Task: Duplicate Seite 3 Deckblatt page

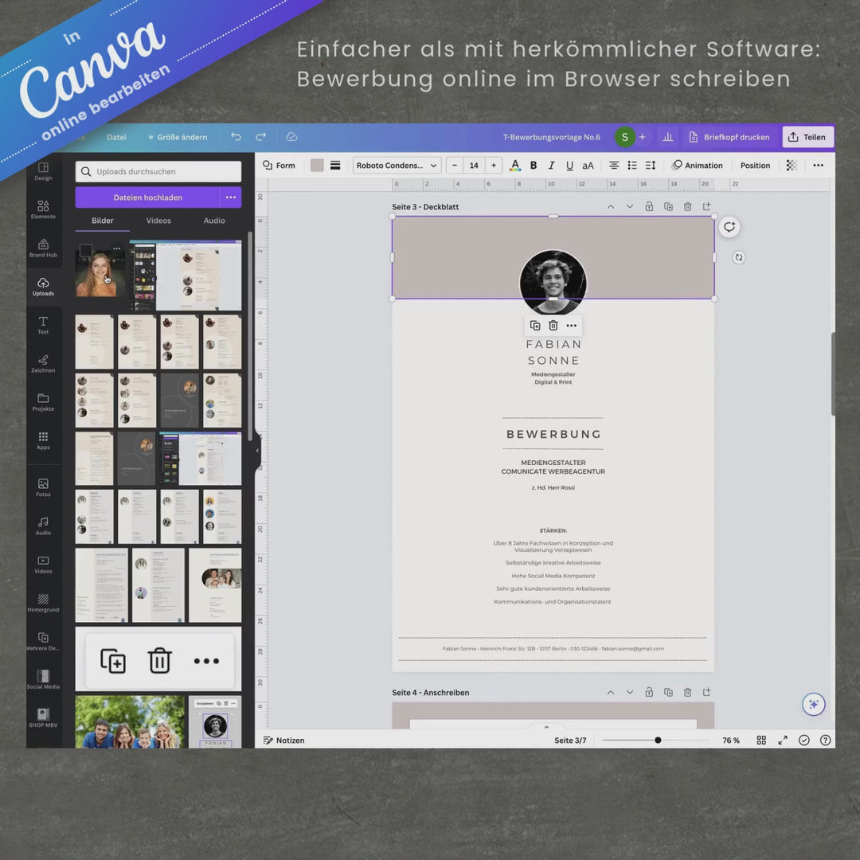Action: click(x=668, y=207)
